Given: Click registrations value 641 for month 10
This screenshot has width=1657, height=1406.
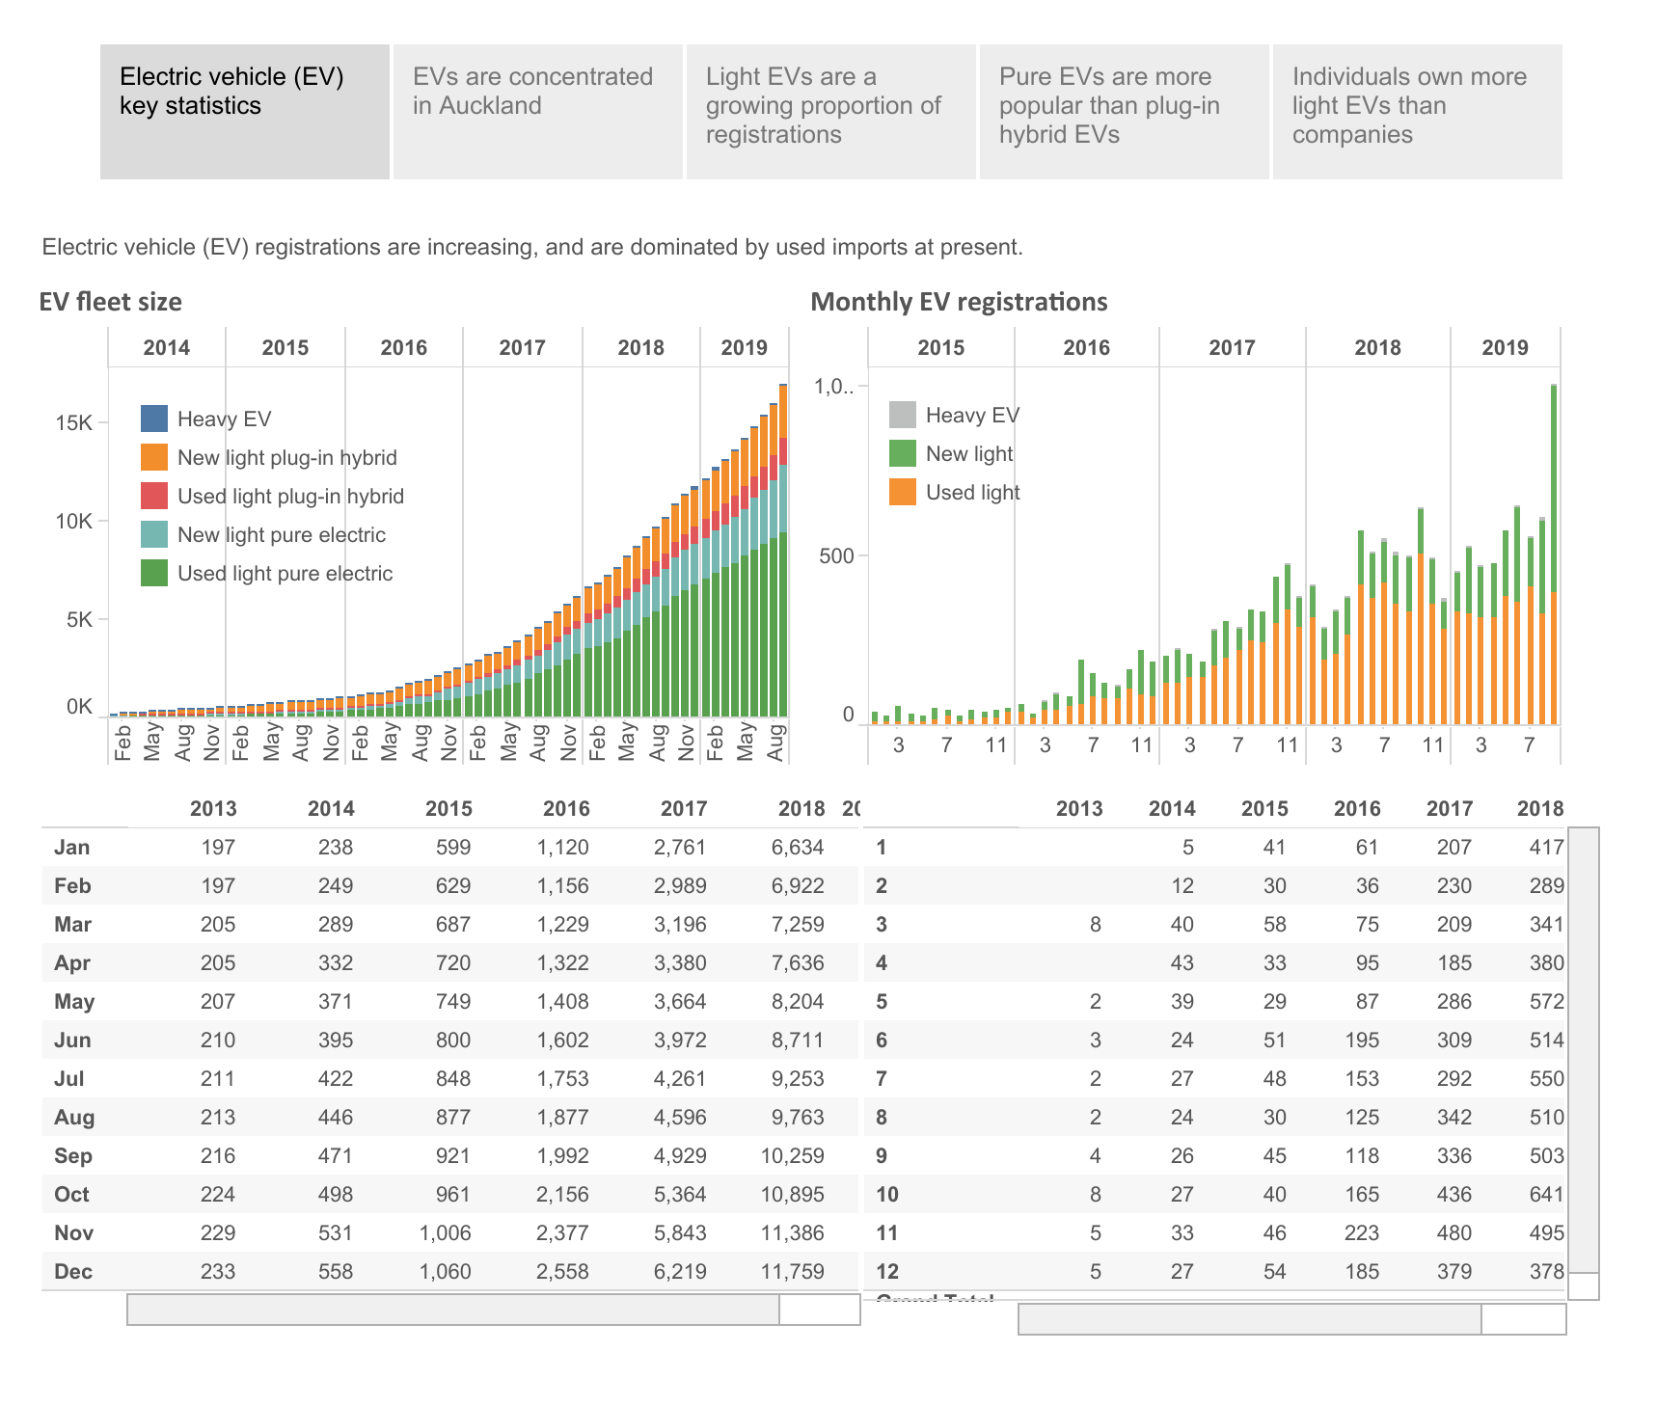Looking at the screenshot, I should pos(1547,1195).
